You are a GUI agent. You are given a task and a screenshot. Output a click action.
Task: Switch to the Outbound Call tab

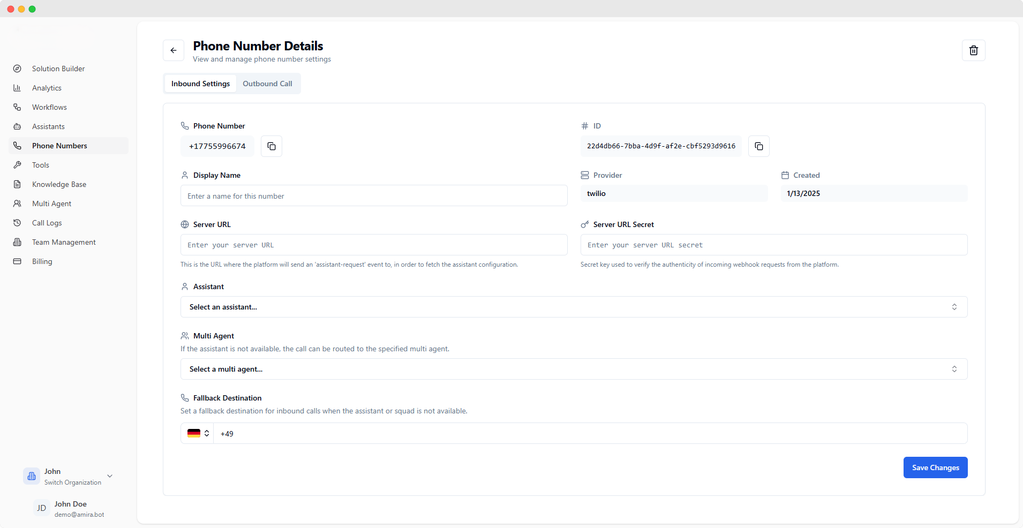(267, 84)
